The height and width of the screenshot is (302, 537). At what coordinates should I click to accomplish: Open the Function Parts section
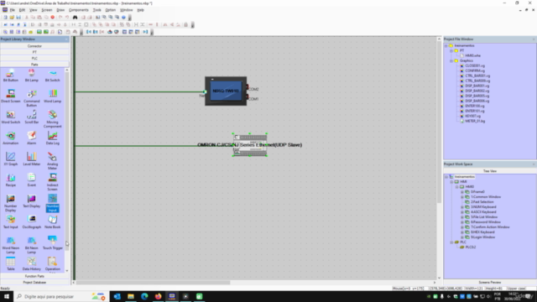tap(34, 276)
